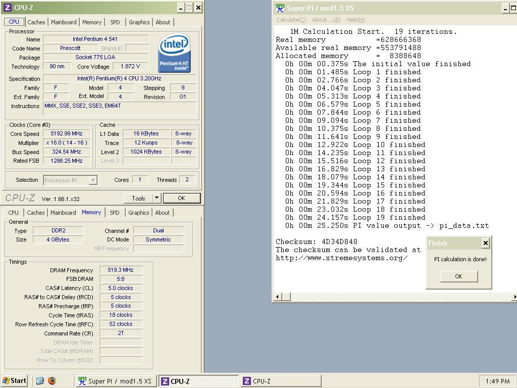Click the PI value output pi_data.txt line
The width and height of the screenshot is (517, 388).
(387, 226)
